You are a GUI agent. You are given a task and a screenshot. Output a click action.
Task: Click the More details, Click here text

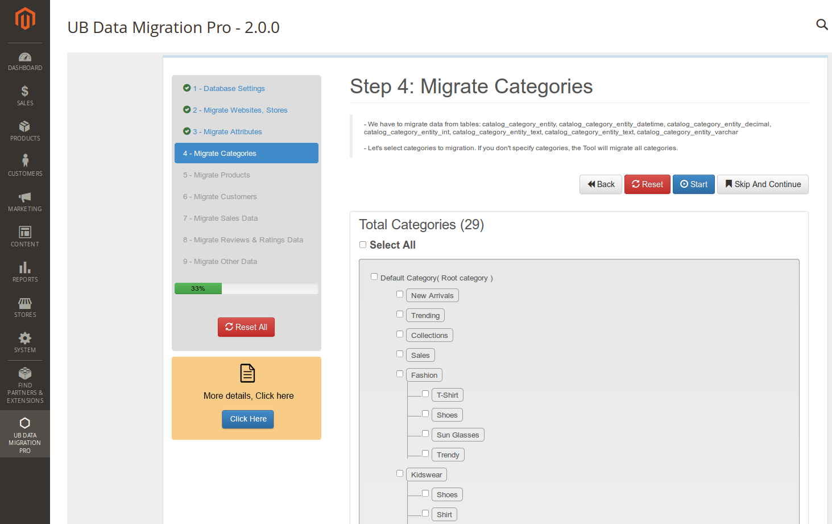(249, 395)
